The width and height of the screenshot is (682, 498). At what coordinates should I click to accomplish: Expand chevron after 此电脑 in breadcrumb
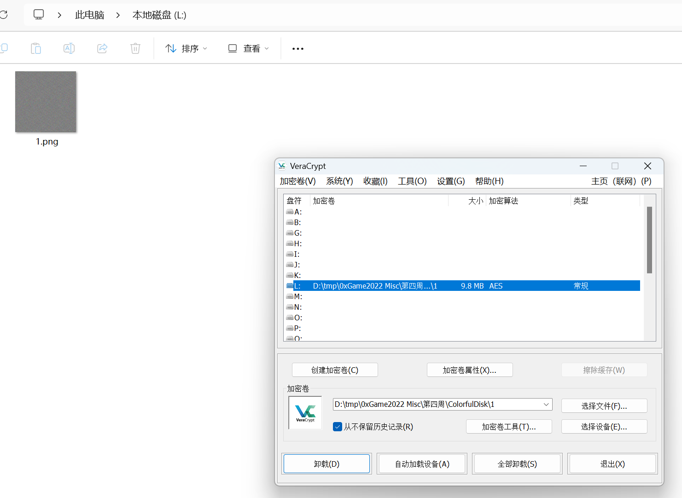tap(118, 15)
